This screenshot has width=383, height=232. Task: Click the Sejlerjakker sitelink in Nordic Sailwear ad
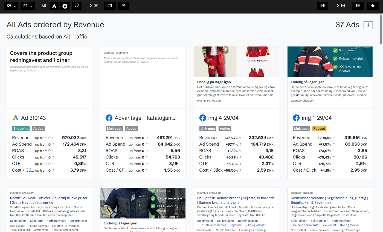point(18,221)
